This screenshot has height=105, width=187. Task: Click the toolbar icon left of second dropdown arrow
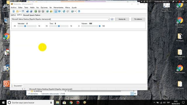(72, 11)
